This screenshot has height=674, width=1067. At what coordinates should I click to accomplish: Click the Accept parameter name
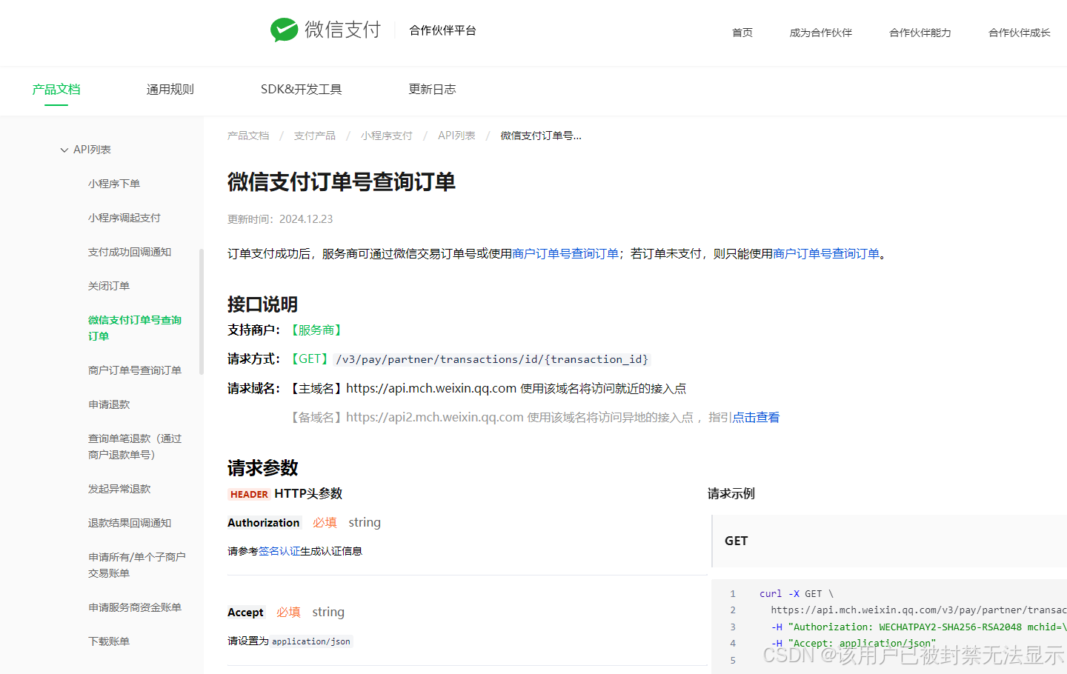click(x=245, y=613)
